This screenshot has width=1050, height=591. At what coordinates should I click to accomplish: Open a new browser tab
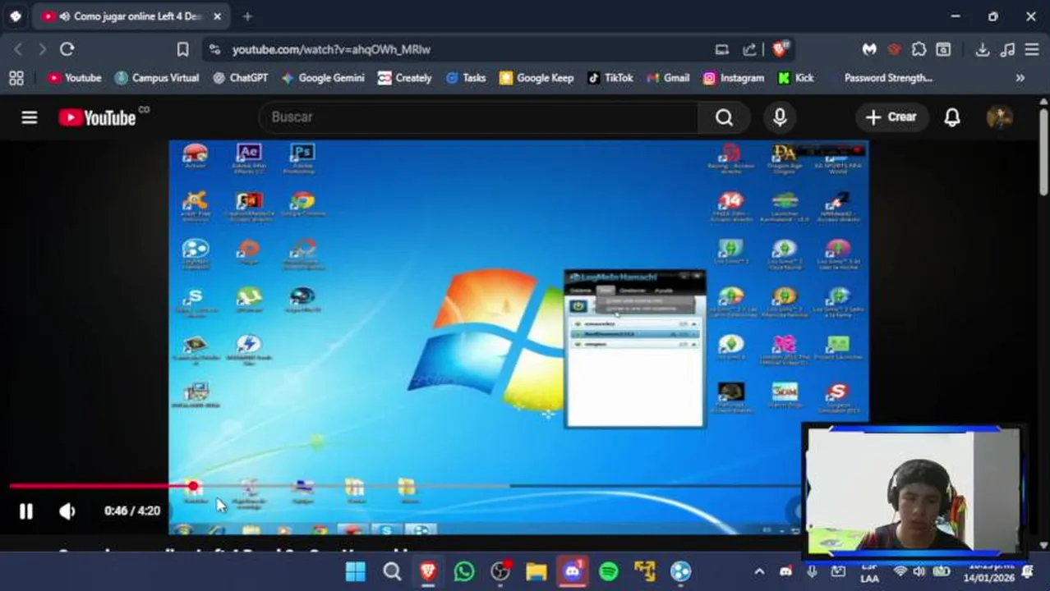247,16
